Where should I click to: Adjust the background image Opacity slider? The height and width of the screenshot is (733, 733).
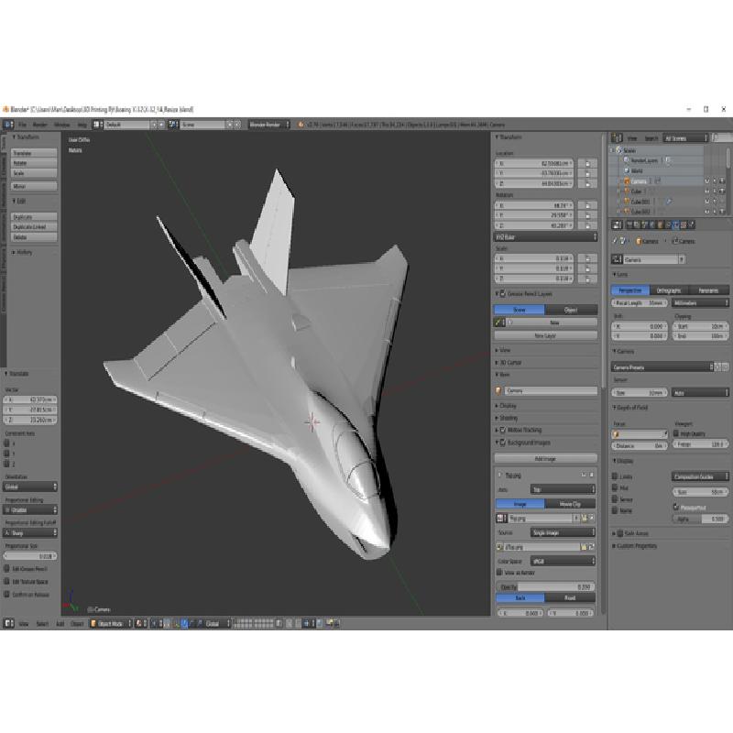click(545, 586)
